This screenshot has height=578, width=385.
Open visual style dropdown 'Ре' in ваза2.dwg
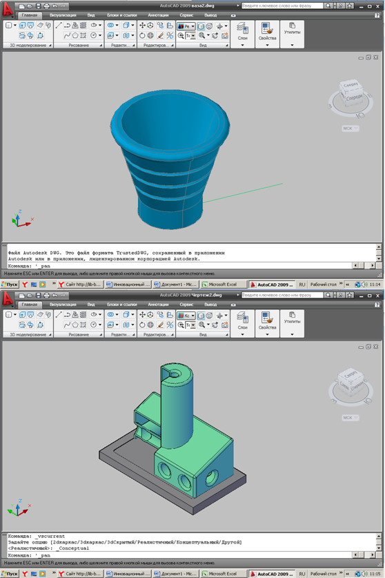click(186, 26)
